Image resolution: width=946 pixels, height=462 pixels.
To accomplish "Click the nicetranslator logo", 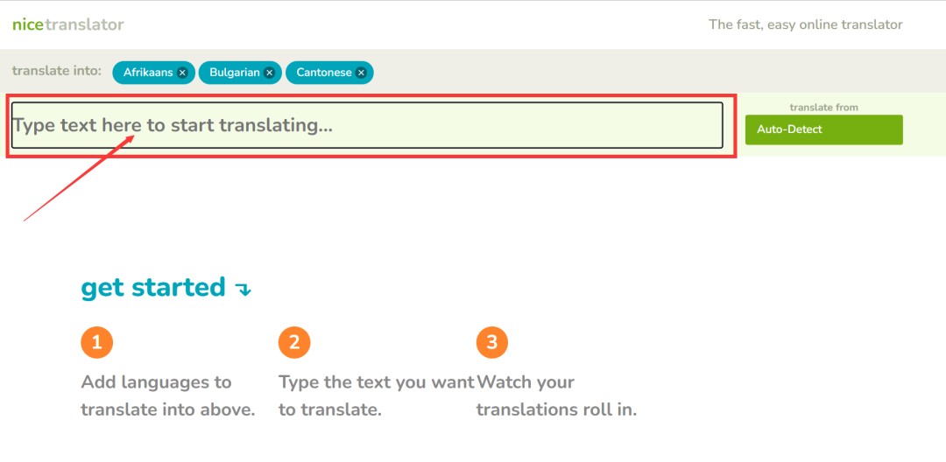I will tap(68, 24).
